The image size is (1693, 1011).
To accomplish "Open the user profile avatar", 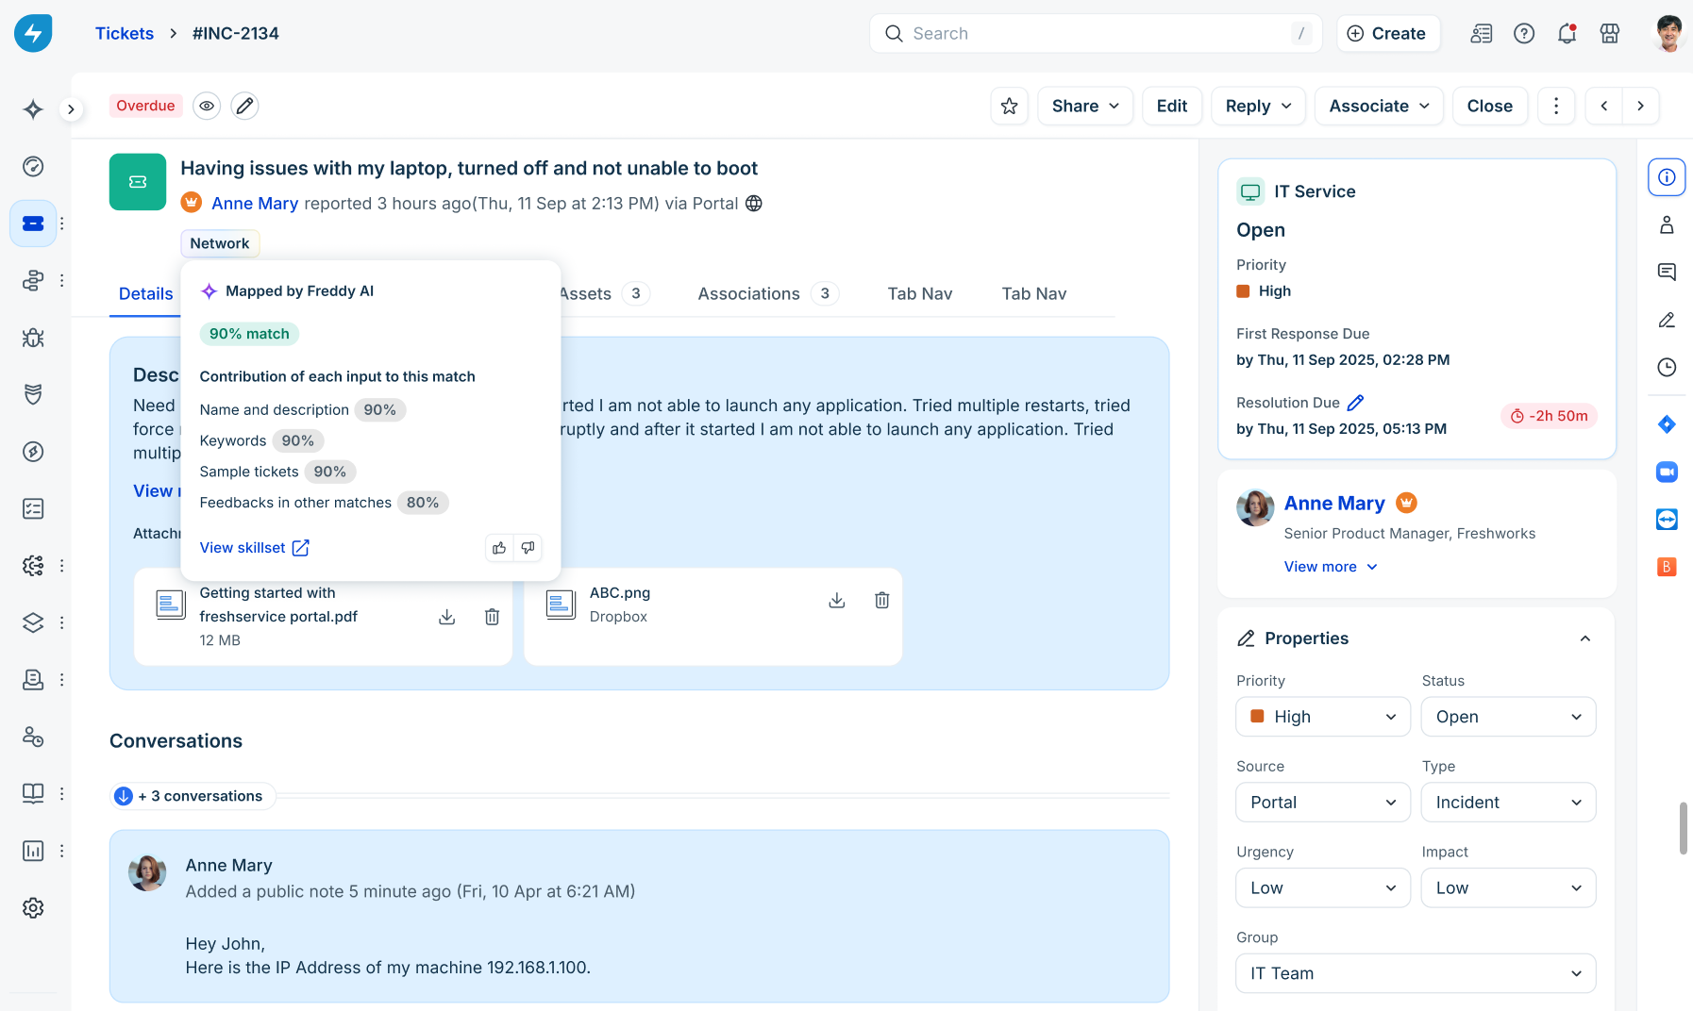I will coord(1669,33).
